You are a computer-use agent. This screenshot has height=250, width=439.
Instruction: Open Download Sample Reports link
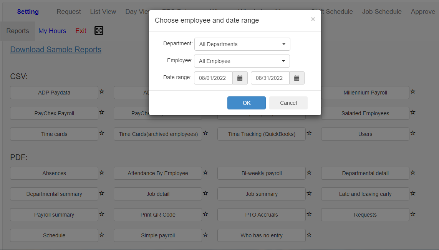click(x=56, y=50)
